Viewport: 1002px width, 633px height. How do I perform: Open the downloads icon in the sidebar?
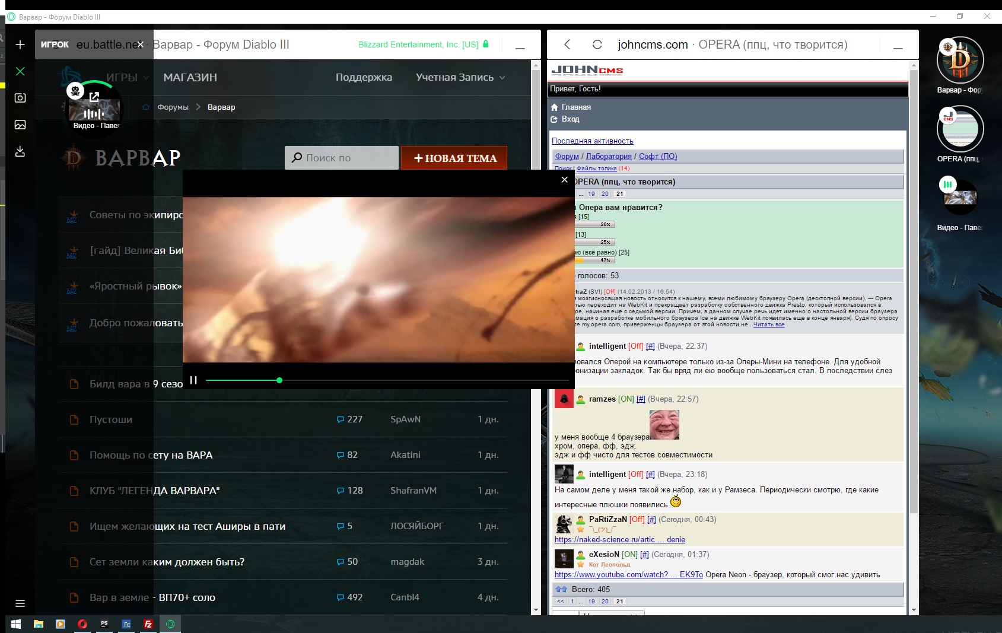(20, 151)
